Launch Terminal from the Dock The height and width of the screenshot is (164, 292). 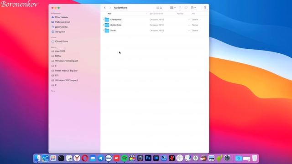61,158
